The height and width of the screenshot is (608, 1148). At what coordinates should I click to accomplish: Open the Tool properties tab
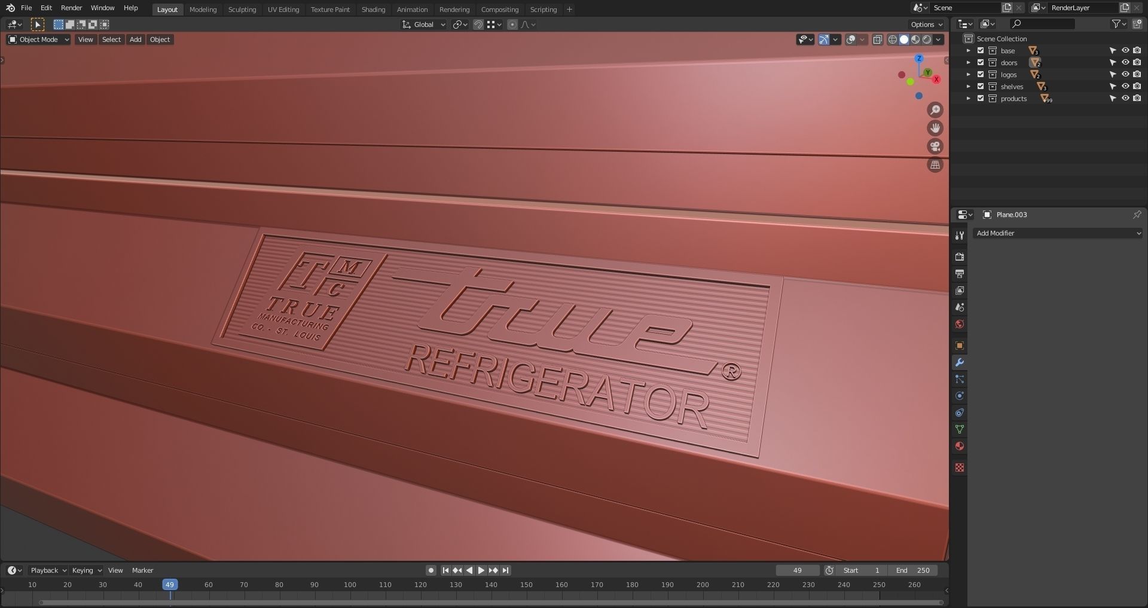(x=960, y=236)
